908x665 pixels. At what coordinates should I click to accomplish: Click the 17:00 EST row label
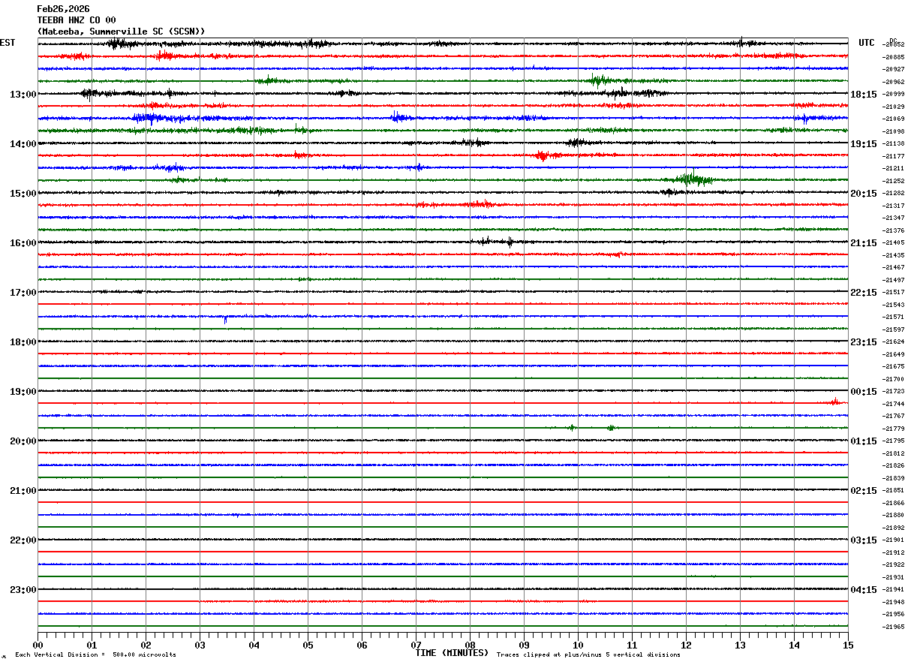point(23,293)
